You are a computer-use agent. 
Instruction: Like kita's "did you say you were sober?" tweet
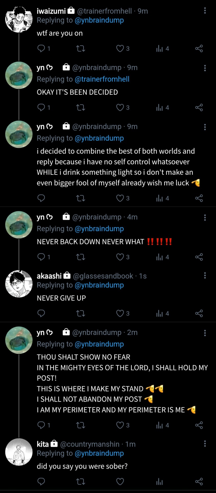click(x=120, y=481)
